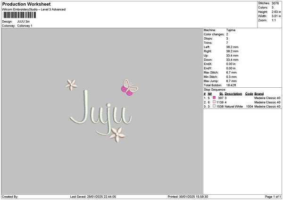283x200 pixels.
Task: Click the magenta color swatch for stop 1
Action: pyautogui.click(x=214, y=98)
